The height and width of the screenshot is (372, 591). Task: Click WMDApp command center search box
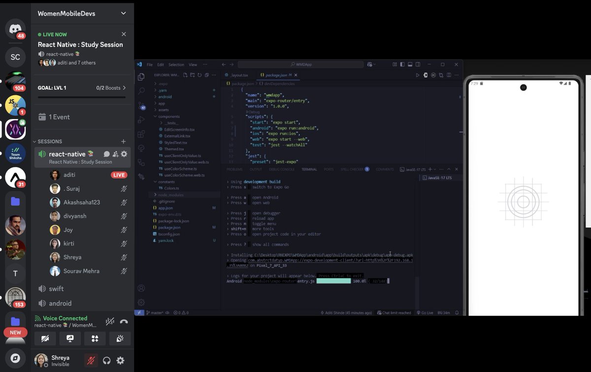300,64
